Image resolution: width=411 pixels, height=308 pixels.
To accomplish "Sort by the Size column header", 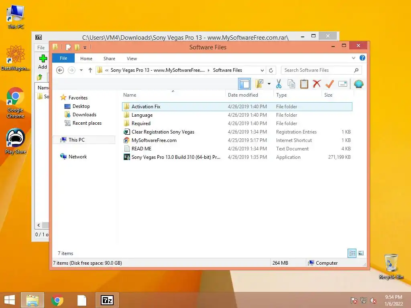I will pyautogui.click(x=338, y=95).
